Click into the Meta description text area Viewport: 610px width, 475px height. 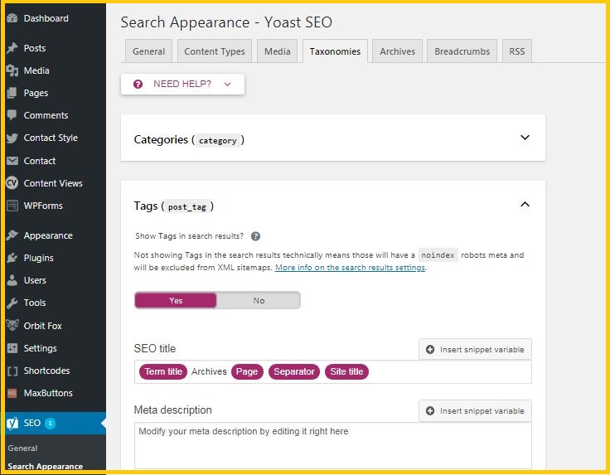point(333,445)
